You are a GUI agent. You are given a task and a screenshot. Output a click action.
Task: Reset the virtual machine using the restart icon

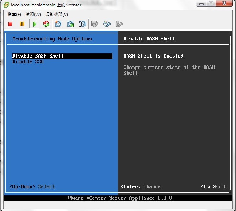click(x=46, y=24)
